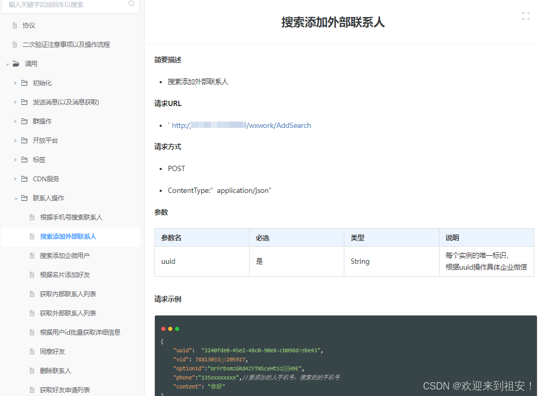Click the open folder icon for 调用

tap(16, 63)
